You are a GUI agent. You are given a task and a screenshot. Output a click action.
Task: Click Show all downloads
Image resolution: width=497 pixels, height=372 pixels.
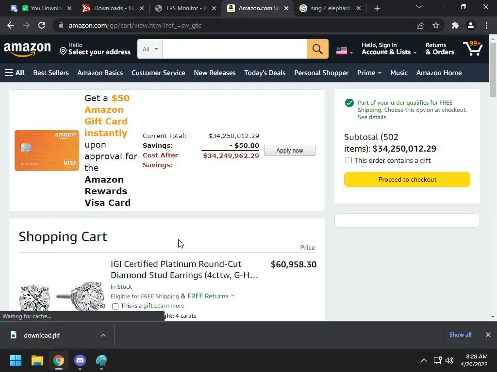[x=460, y=334]
